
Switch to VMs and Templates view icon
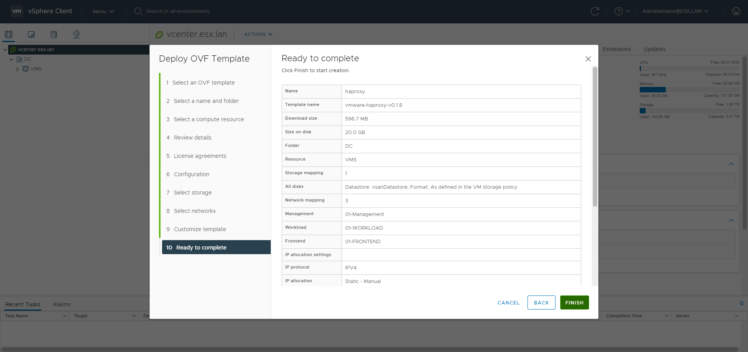click(x=31, y=34)
